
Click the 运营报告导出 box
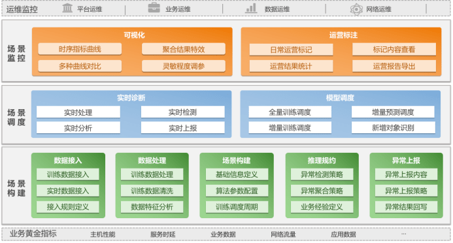(x=394, y=66)
